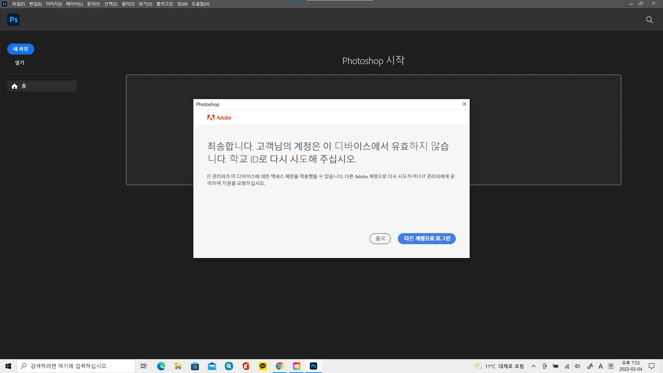Click the 종료 (Quit) button
Screen dimensions: 663x373
pos(380,239)
